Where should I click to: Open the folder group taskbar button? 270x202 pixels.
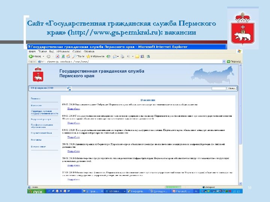pyautogui.click(x=93, y=191)
